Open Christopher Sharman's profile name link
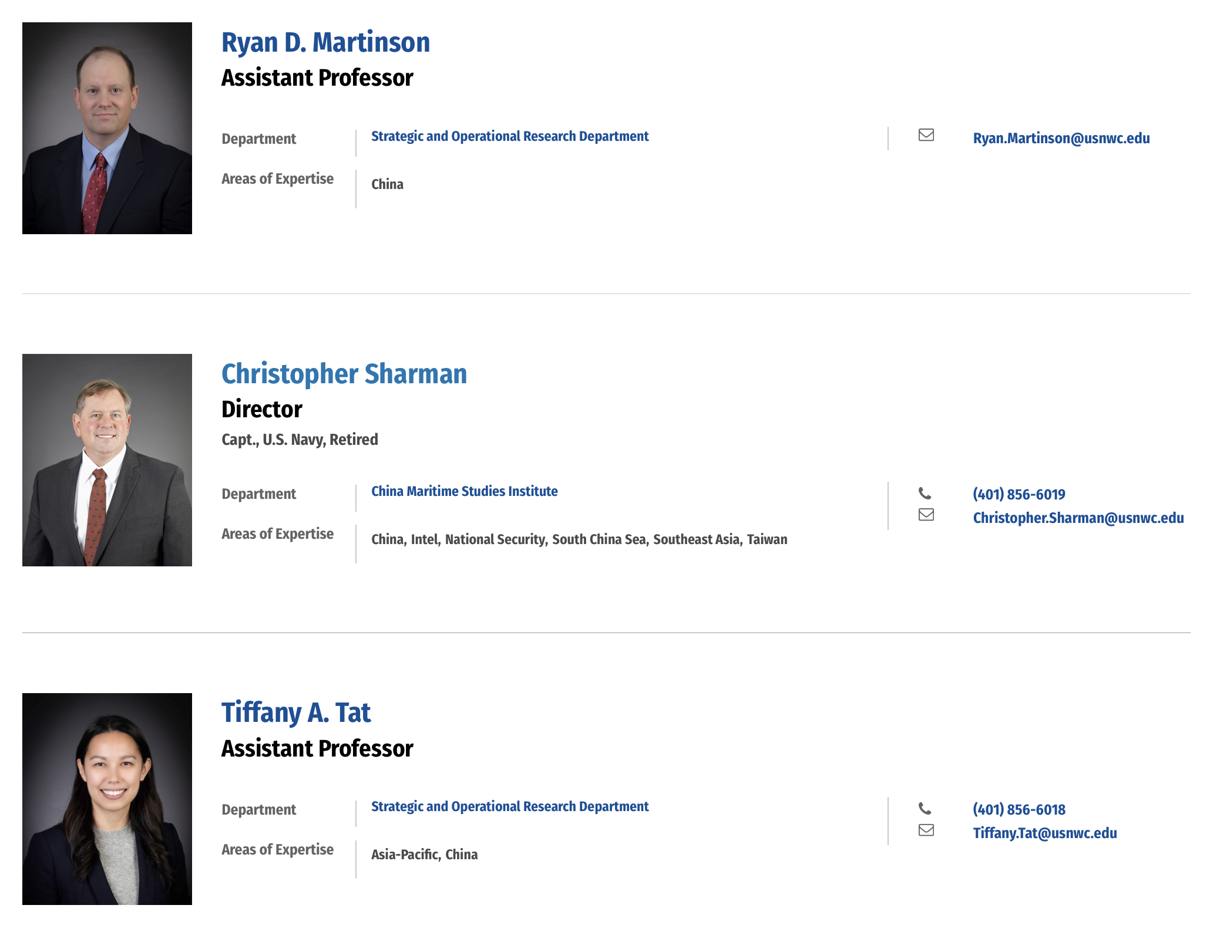The height and width of the screenshot is (932, 1210). click(344, 374)
